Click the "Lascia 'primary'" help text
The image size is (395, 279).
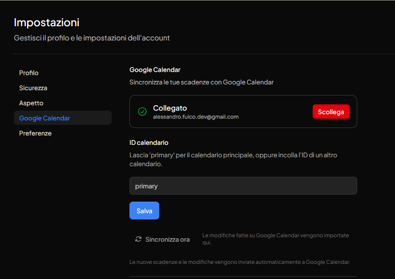(x=233, y=159)
